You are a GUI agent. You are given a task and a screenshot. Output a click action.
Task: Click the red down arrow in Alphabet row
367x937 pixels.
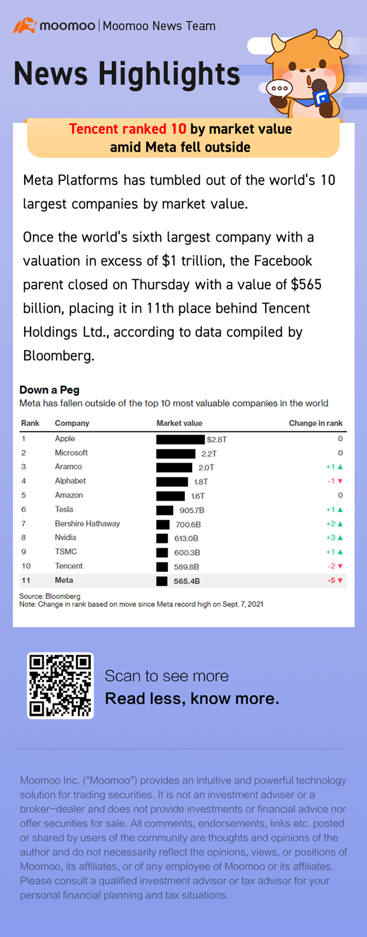pyautogui.click(x=340, y=481)
